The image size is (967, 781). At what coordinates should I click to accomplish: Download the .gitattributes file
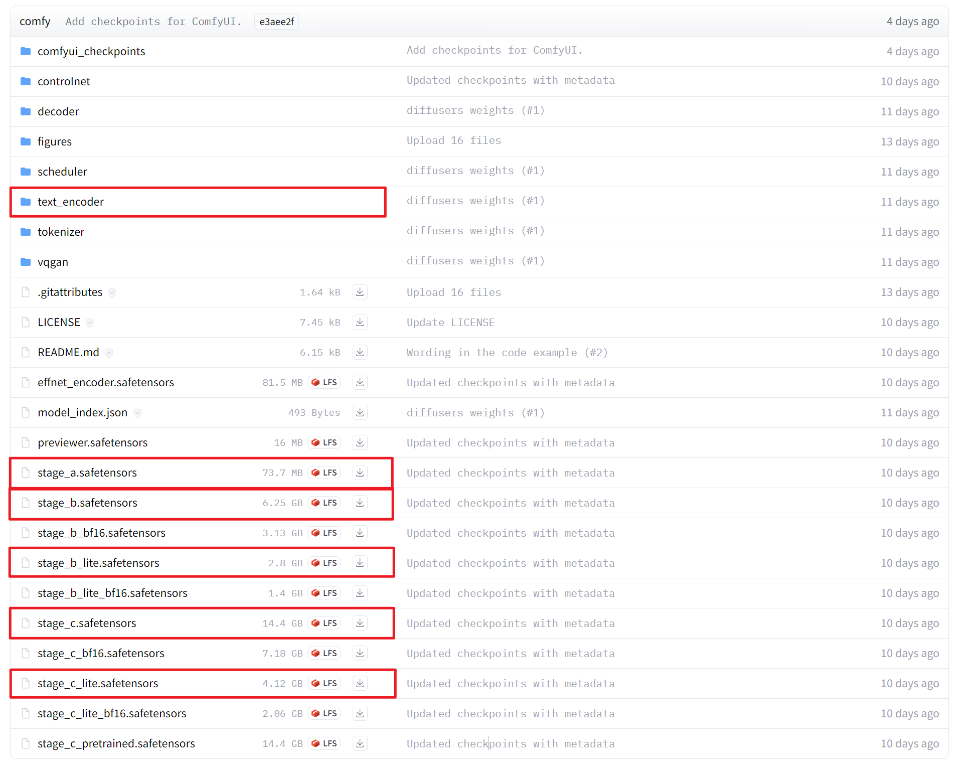point(360,292)
